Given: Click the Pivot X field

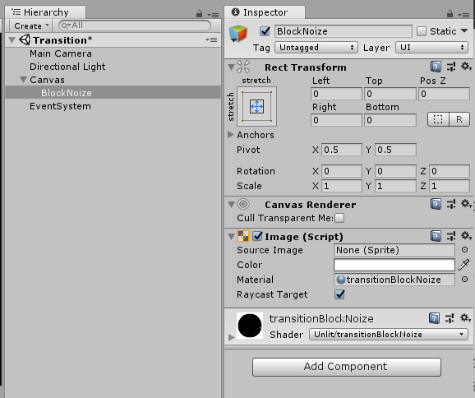Looking at the screenshot, I should point(342,150).
